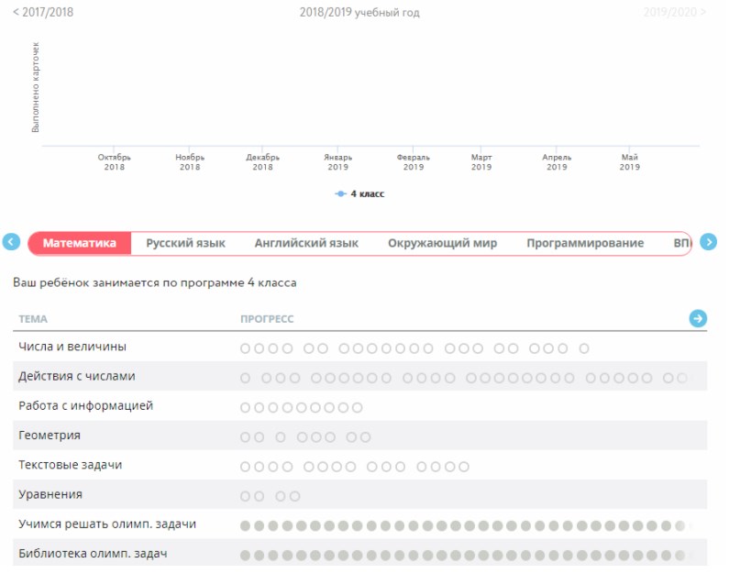Switch to the Русский язык tab
The image size is (729, 574).
click(x=185, y=243)
